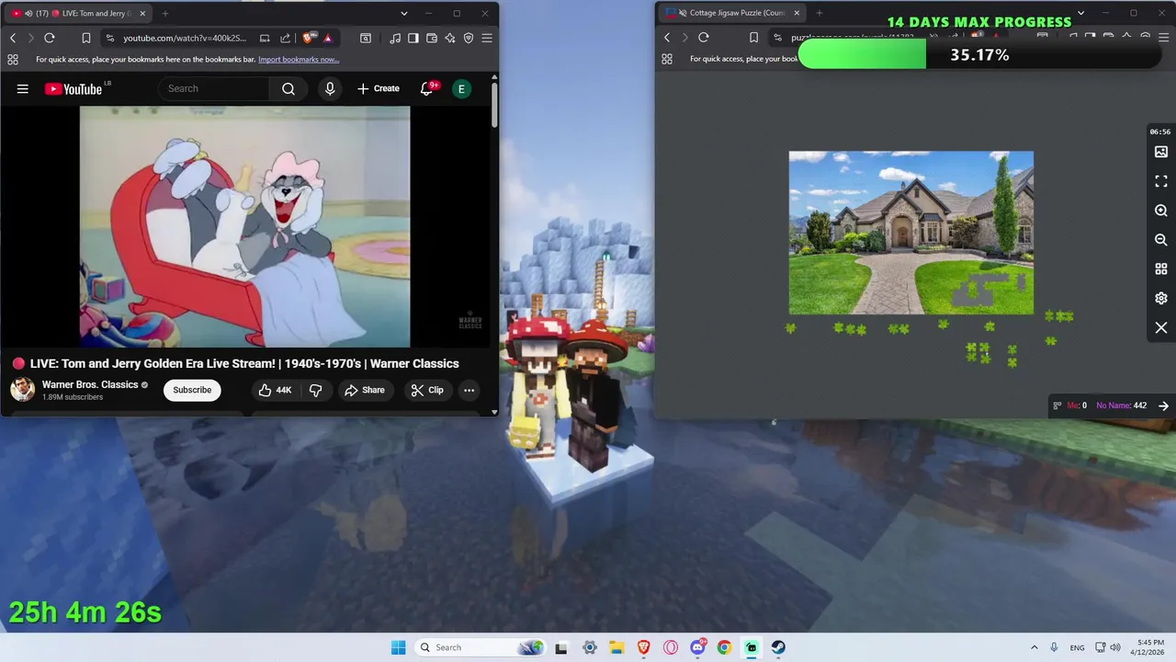Show the puzzle preview image icon
Image resolution: width=1176 pixels, height=662 pixels.
(1161, 152)
